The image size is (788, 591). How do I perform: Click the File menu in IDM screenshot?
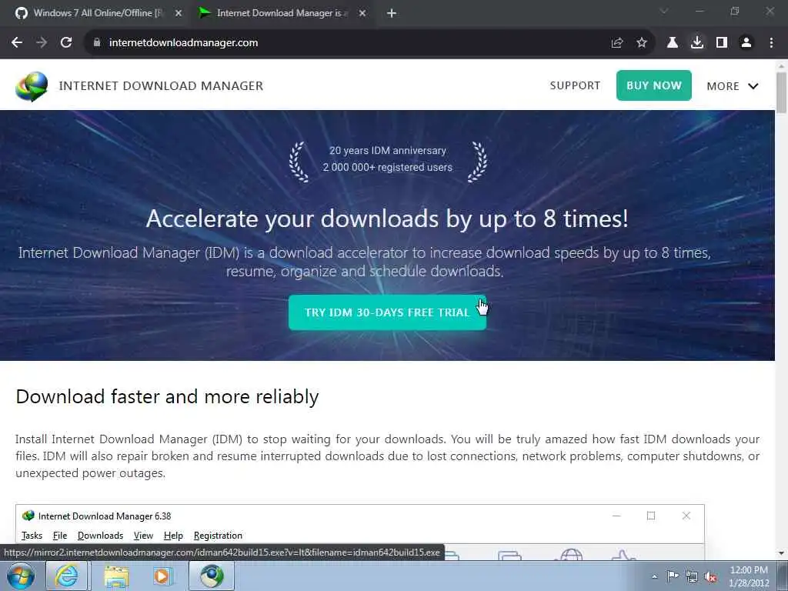click(x=60, y=536)
